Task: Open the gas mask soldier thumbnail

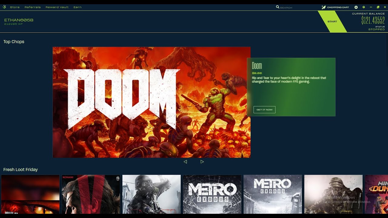Action: coord(152,194)
